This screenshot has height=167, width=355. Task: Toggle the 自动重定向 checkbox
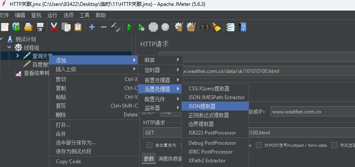(150, 145)
